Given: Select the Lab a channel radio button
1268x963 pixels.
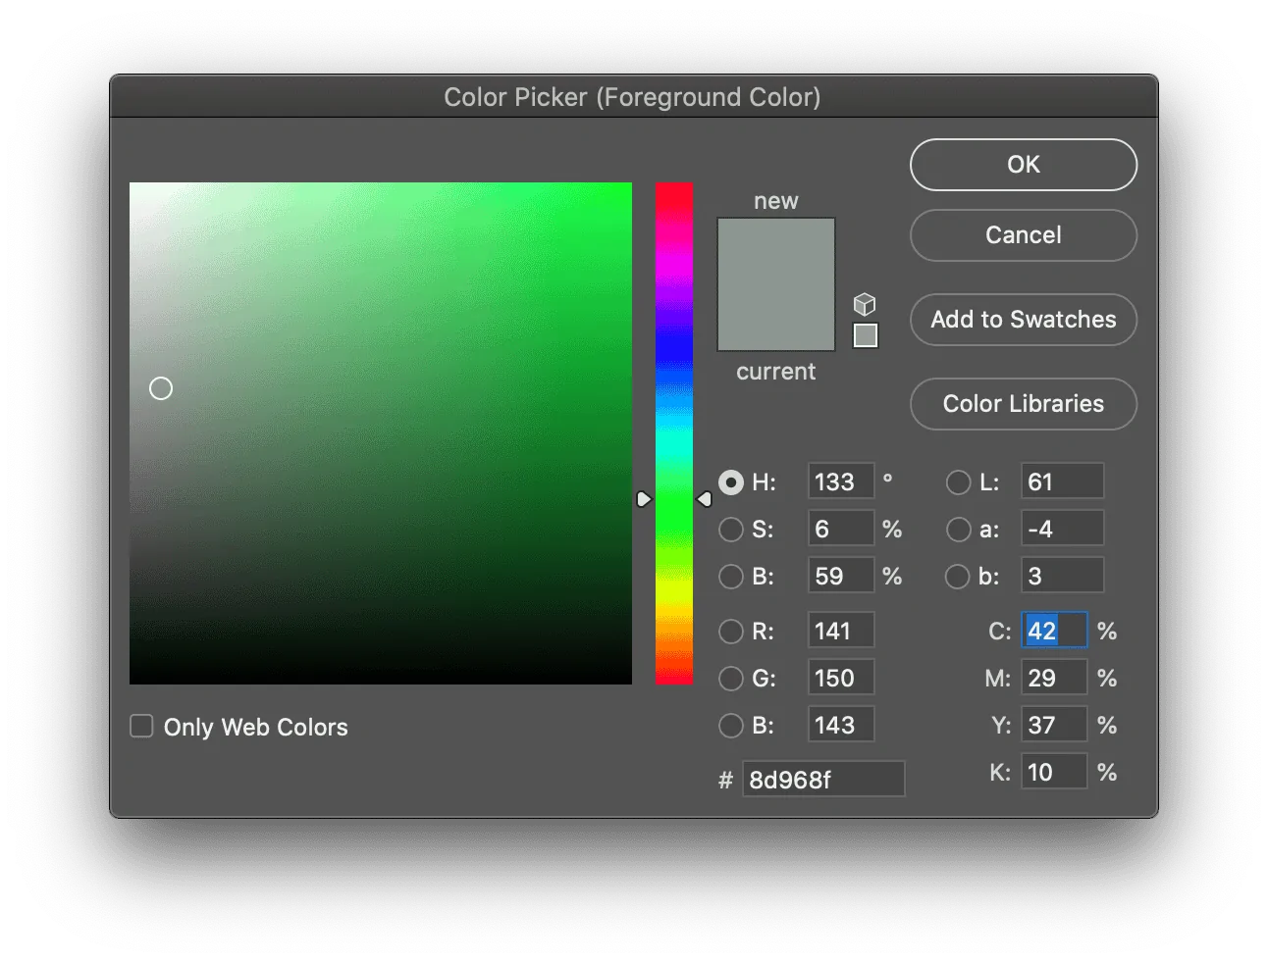Looking at the screenshot, I should click(x=958, y=529).
